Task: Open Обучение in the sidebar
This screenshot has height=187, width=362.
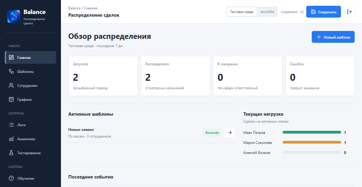Action: coord(30,178)
